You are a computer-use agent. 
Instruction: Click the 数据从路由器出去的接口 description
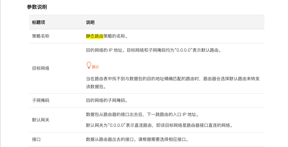tap(137, 139)
